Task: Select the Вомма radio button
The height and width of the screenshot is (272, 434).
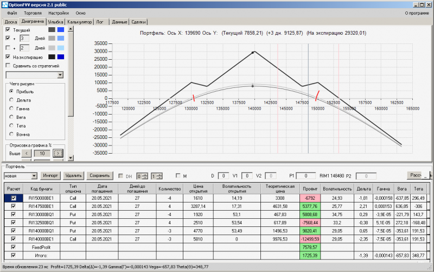Action: pos(11,134)
